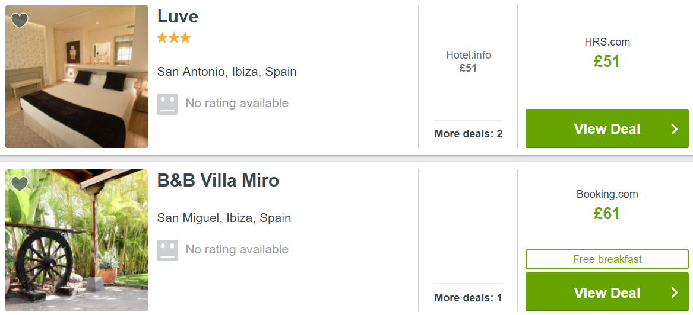
Task: Open the Luve hotel bedroom photo
Action: pyautogui.click(x=77, y=76)
